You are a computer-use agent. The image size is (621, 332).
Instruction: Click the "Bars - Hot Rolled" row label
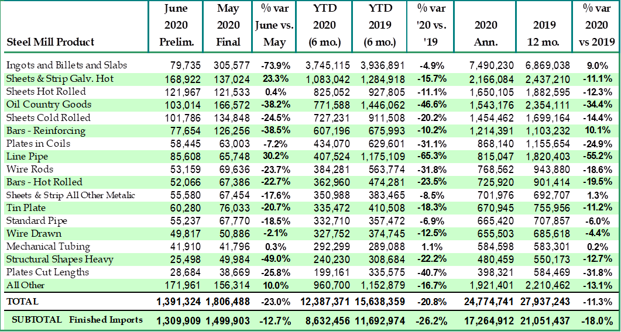pos(44,182)
